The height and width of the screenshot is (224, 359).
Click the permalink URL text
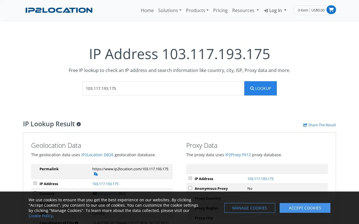point(130,169)
